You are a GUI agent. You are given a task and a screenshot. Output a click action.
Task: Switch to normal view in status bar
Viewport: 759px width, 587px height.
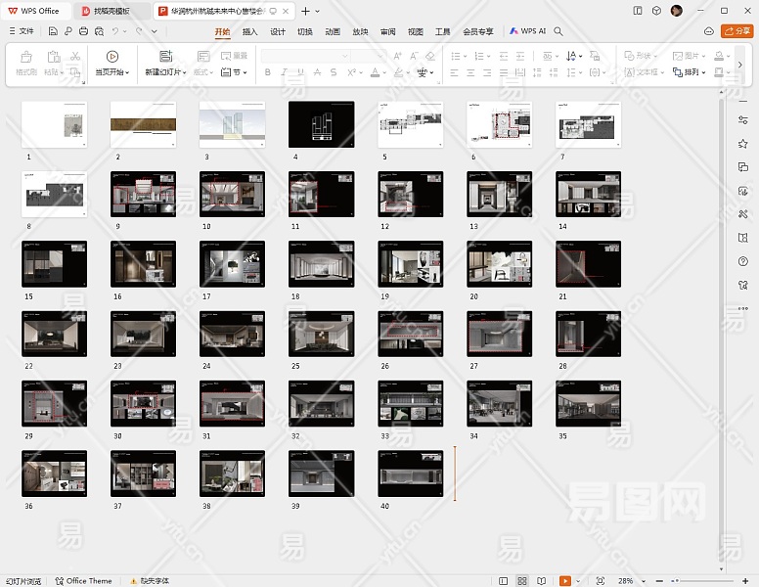point(503,581)
